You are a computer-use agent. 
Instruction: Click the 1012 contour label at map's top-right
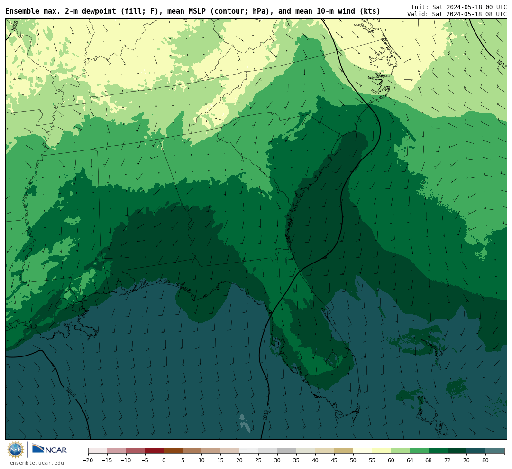(x=502, y=64)
